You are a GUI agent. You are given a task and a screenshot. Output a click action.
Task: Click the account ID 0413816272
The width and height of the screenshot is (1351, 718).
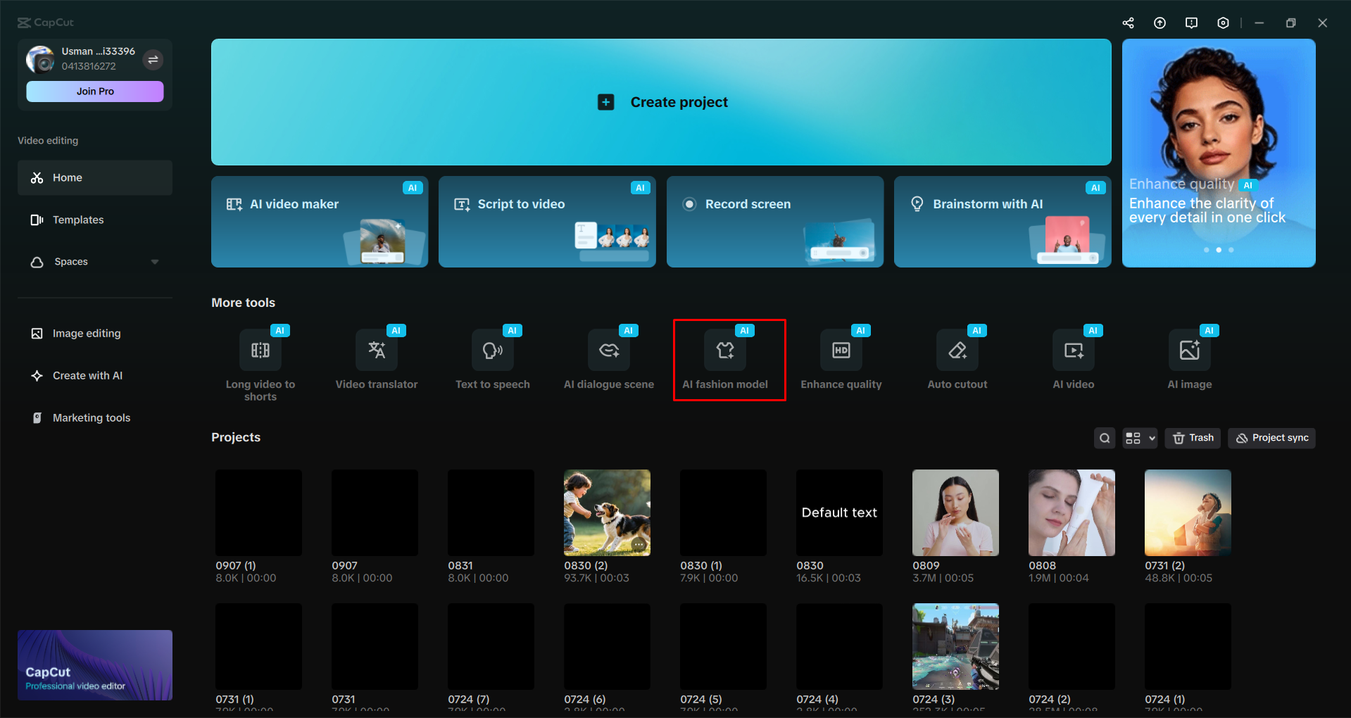[x=89, y=66]
